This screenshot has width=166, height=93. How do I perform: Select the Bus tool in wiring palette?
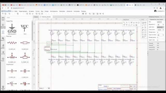[127, 23]
